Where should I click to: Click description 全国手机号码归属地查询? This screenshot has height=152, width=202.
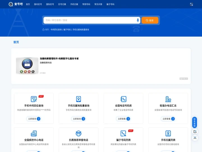(168, 144)
